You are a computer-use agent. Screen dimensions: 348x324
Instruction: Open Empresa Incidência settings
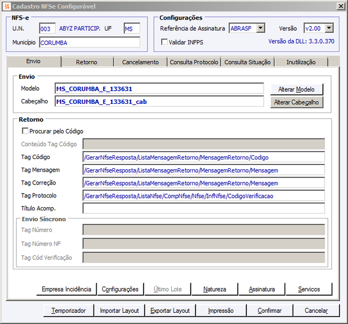click(66, 289)
